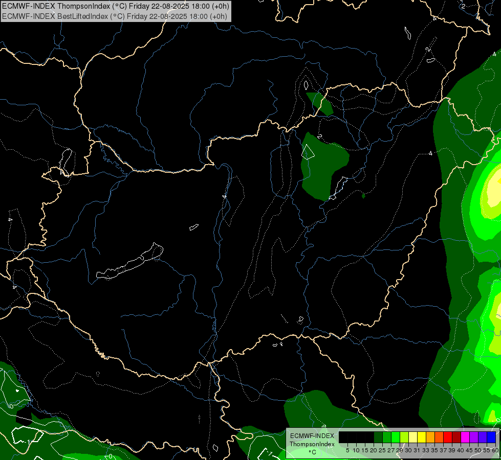Click the '°C' unit label in legend
The width and height of the screenshot is (501, 460).
(x=312, y=452)
